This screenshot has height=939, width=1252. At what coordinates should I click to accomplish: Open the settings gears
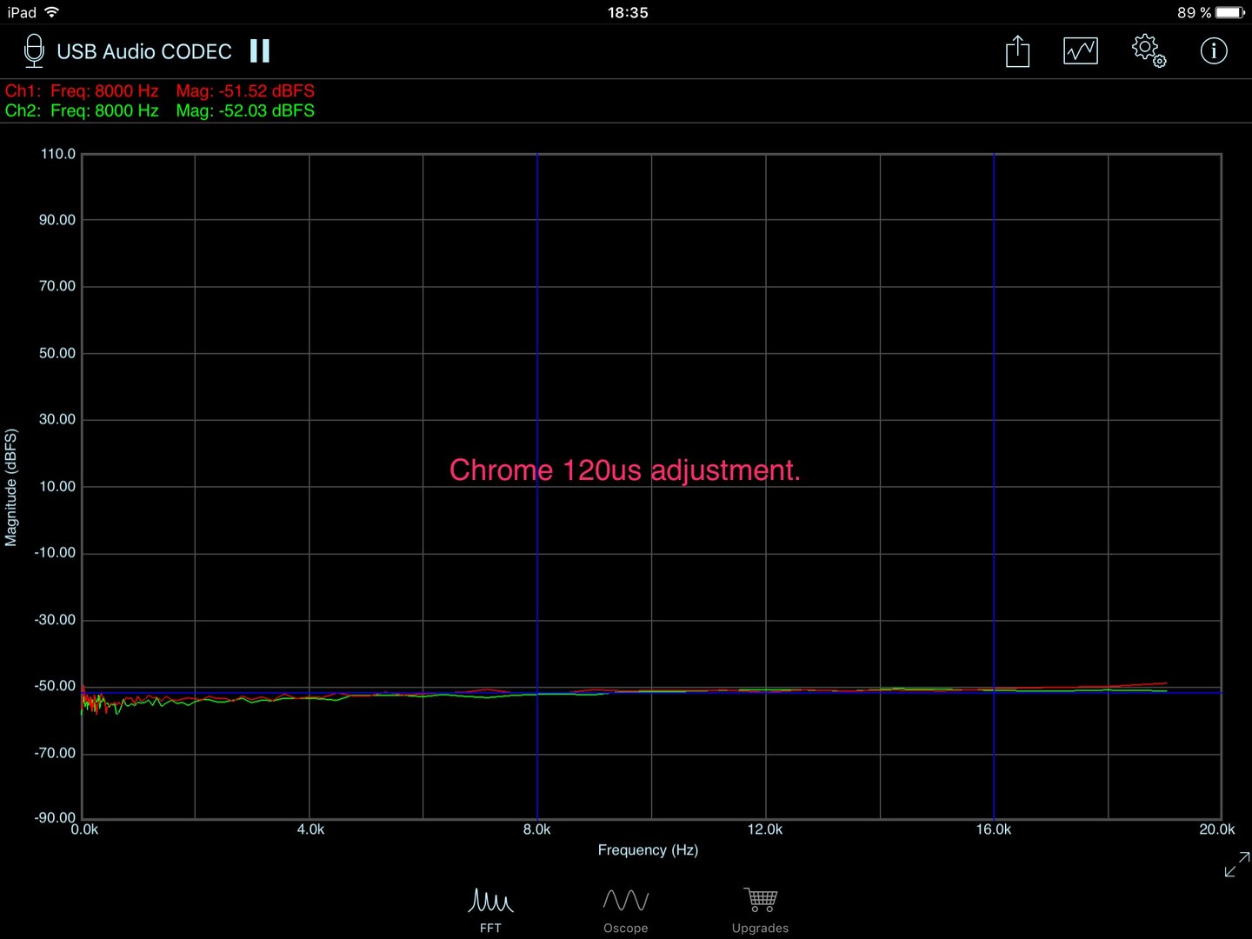tap(1149, 50)
